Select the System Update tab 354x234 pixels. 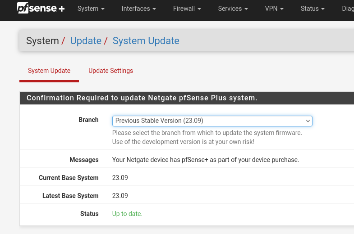point(49,71)
